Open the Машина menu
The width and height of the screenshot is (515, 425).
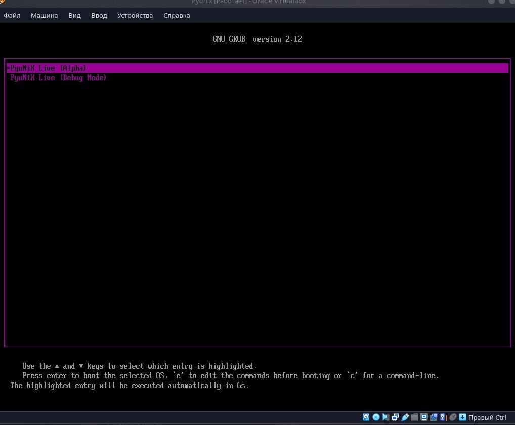coord(45,16)
